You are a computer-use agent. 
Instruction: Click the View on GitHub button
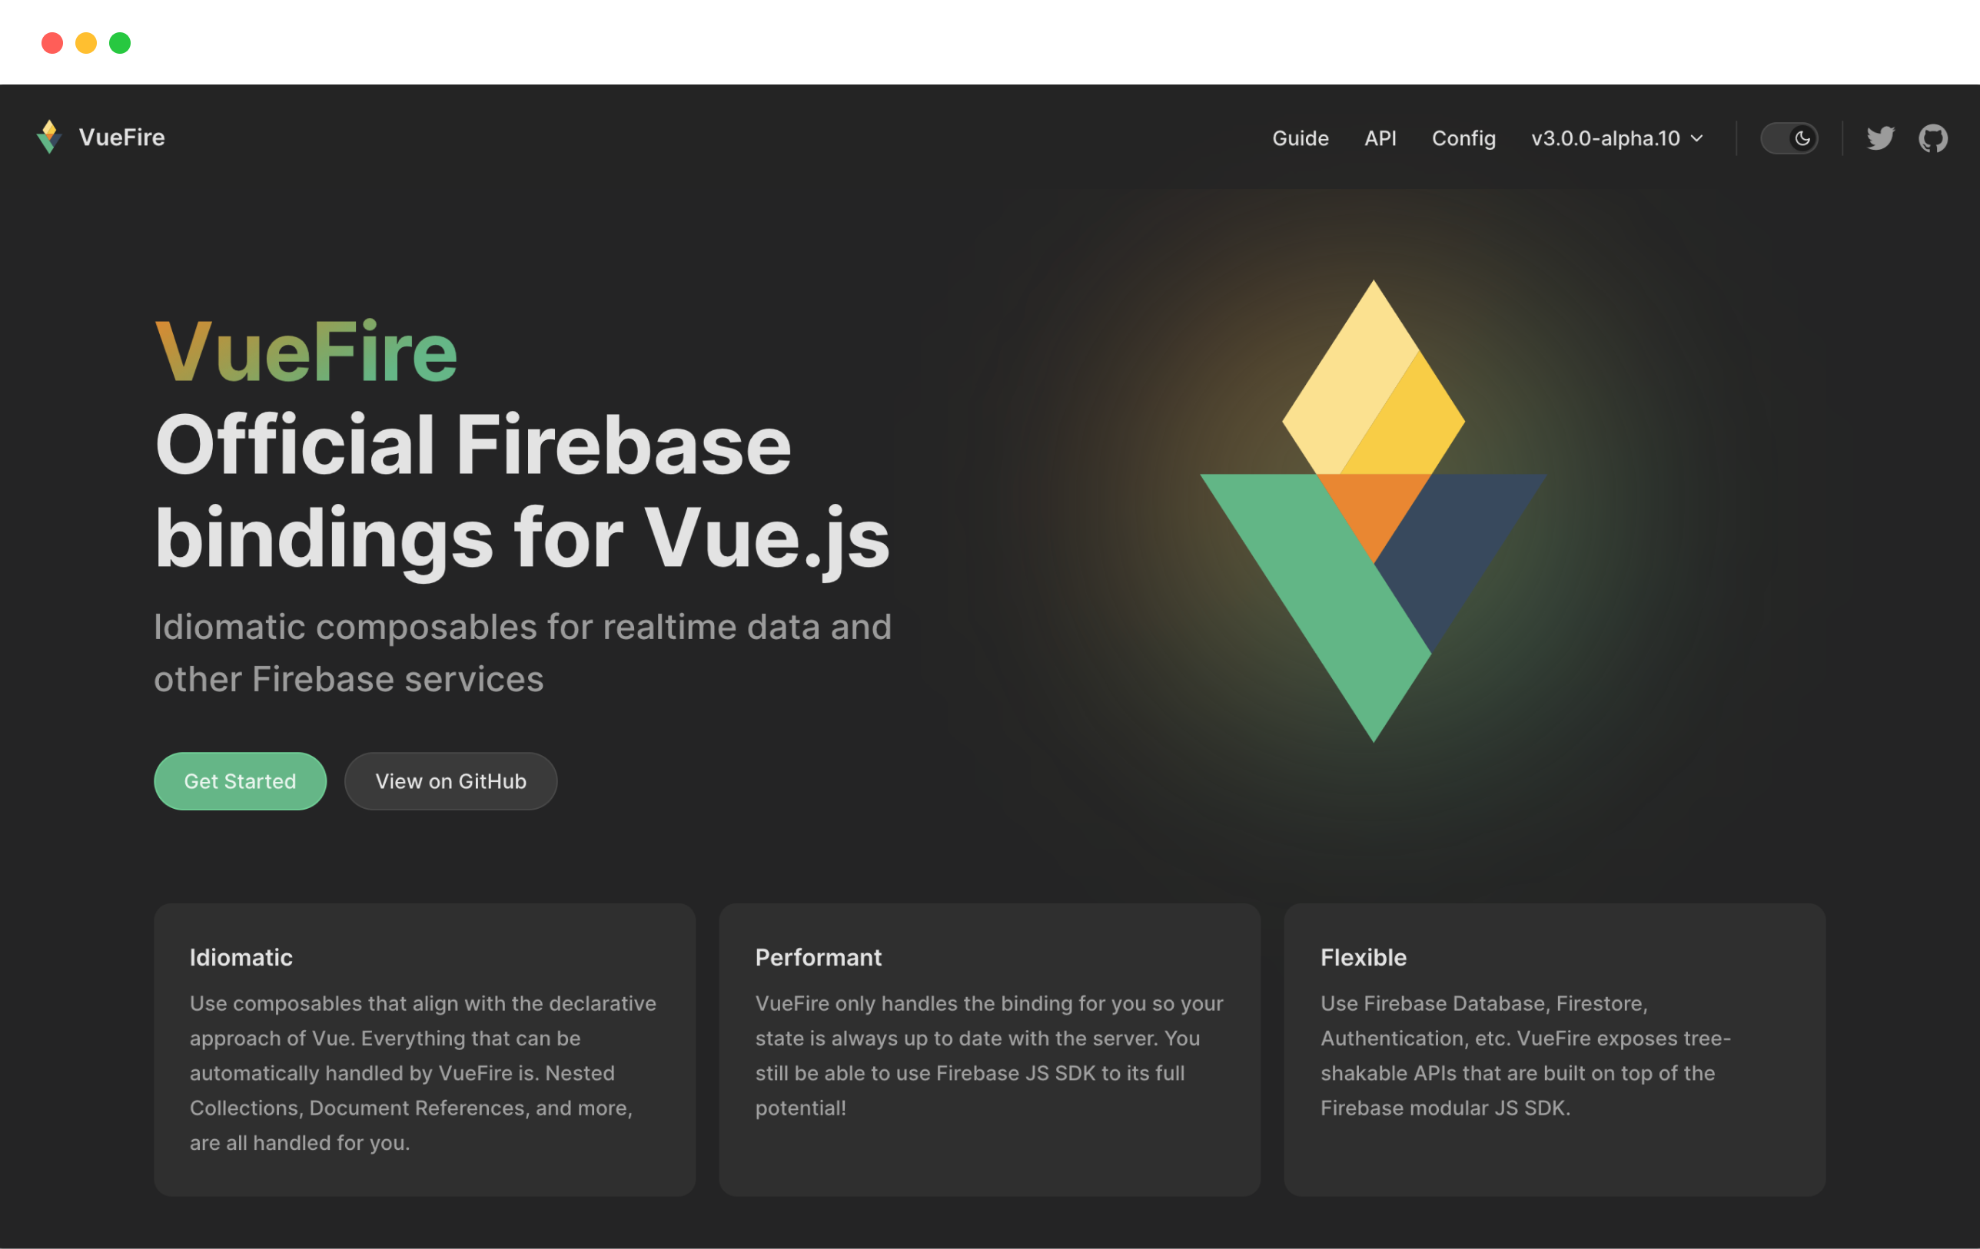[450, 781]
